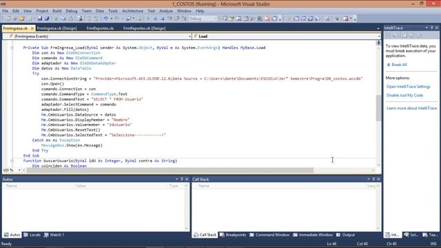Viewport: 441px width, 248px height.
Task: Close the FrmIngresa.vb tab
Action: point(32,28)
